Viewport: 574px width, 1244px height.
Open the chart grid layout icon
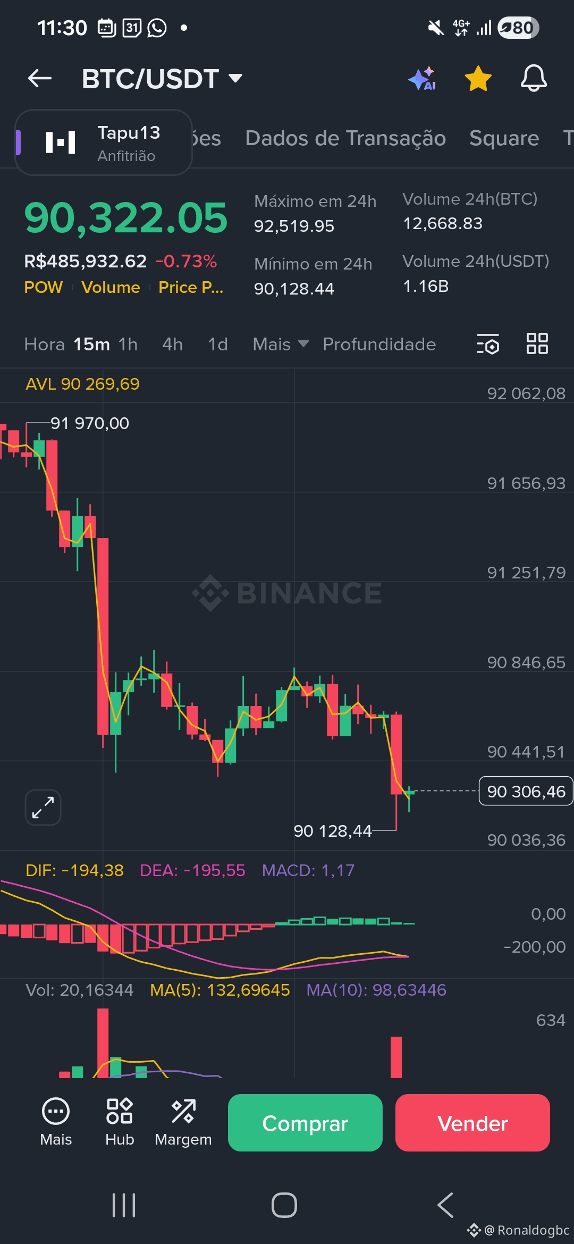(x=537, y=344)
